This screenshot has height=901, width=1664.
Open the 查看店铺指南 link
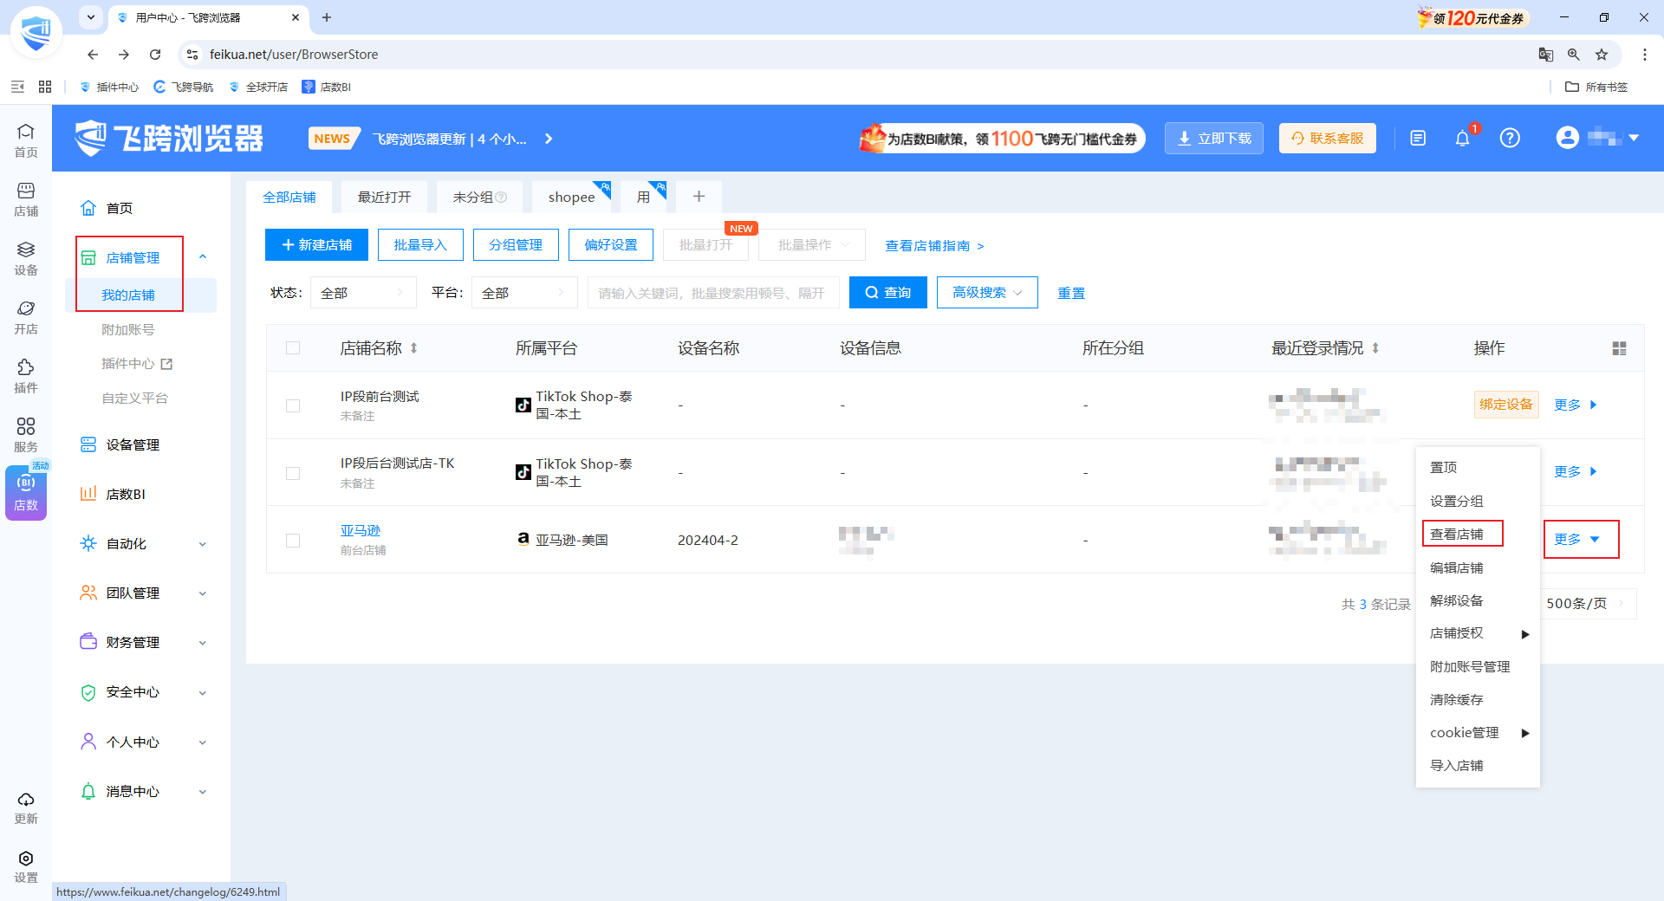tap(934, 246)
